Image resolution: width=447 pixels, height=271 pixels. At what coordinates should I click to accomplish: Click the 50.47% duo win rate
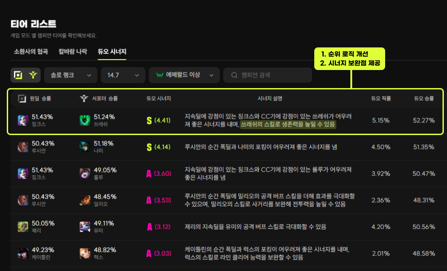point(424,173)
